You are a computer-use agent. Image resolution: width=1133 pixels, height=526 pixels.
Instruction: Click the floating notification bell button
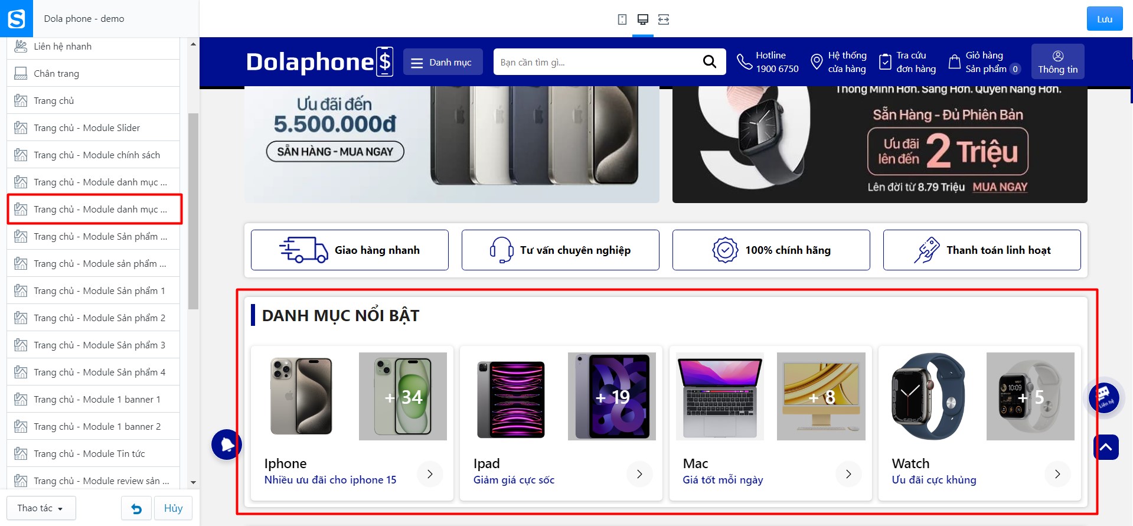click(x=227, y=445)
